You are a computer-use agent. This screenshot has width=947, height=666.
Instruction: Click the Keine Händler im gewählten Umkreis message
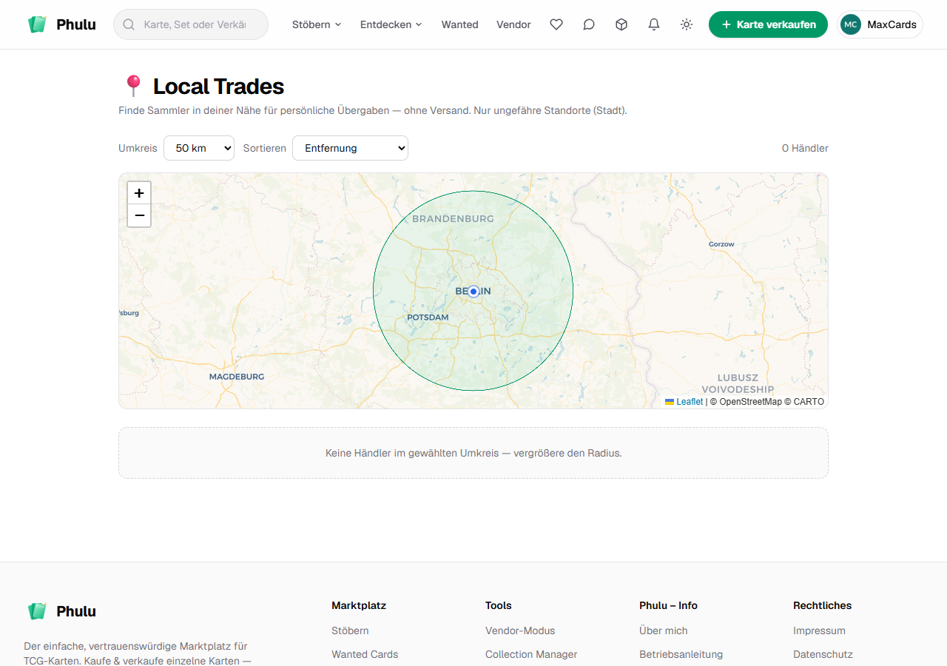tap(473, 453)
